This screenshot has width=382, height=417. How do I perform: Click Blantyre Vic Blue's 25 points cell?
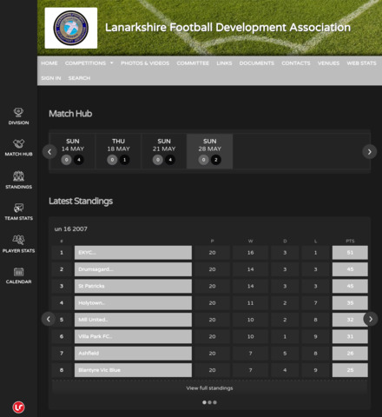point(350,370)
